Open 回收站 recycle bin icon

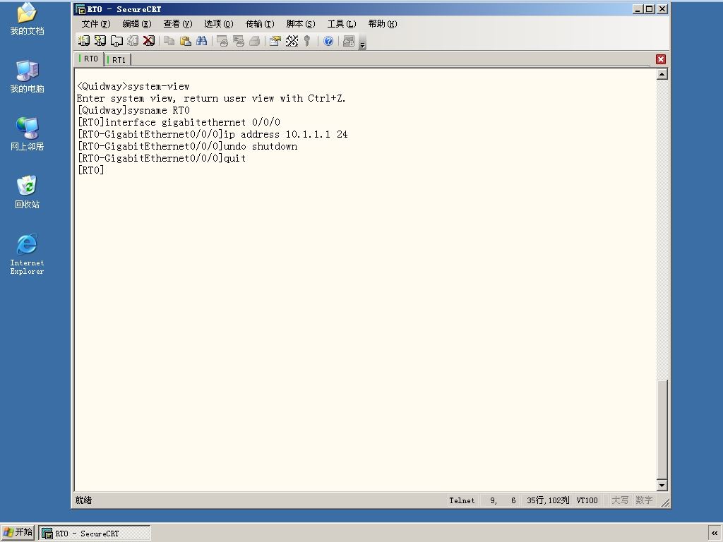coord(28,192)
